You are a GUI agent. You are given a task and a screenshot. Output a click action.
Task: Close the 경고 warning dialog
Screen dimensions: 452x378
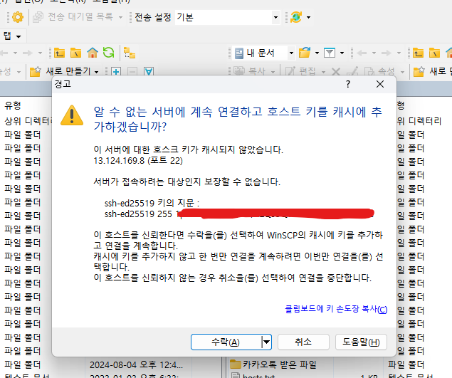[x=380, y=84]
